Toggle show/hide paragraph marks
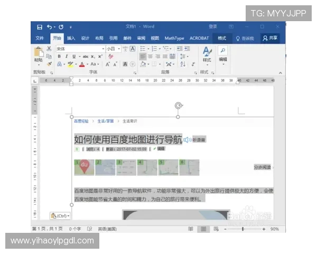This screenshot has height=254, width=317. pos(193,64)
